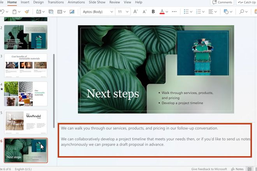Viewport: 257px width, 171px height.
Task: Click Give Feedback to Microsoft link
Action: 209,169
